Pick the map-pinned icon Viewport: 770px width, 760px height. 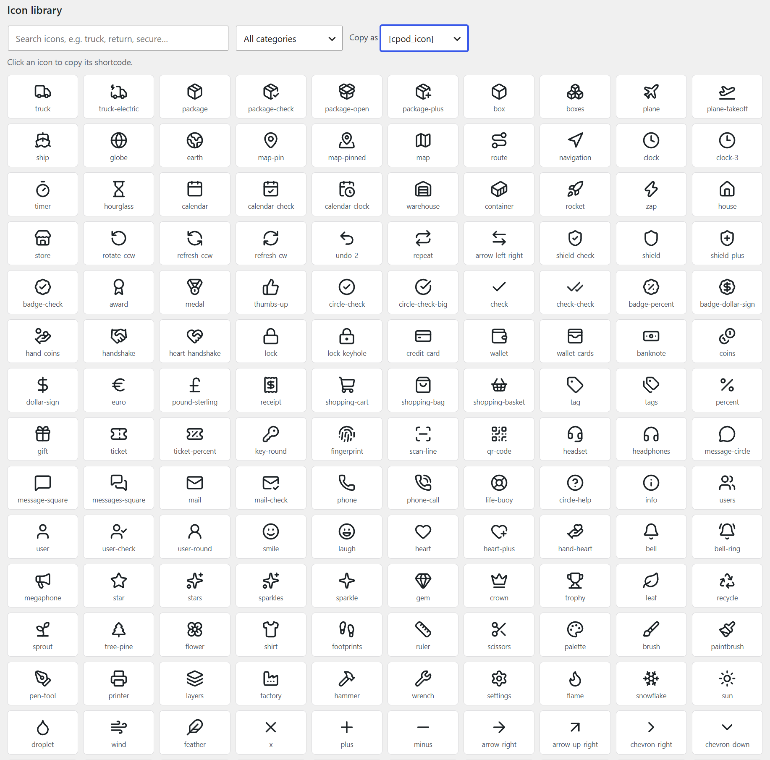(347, 145)
